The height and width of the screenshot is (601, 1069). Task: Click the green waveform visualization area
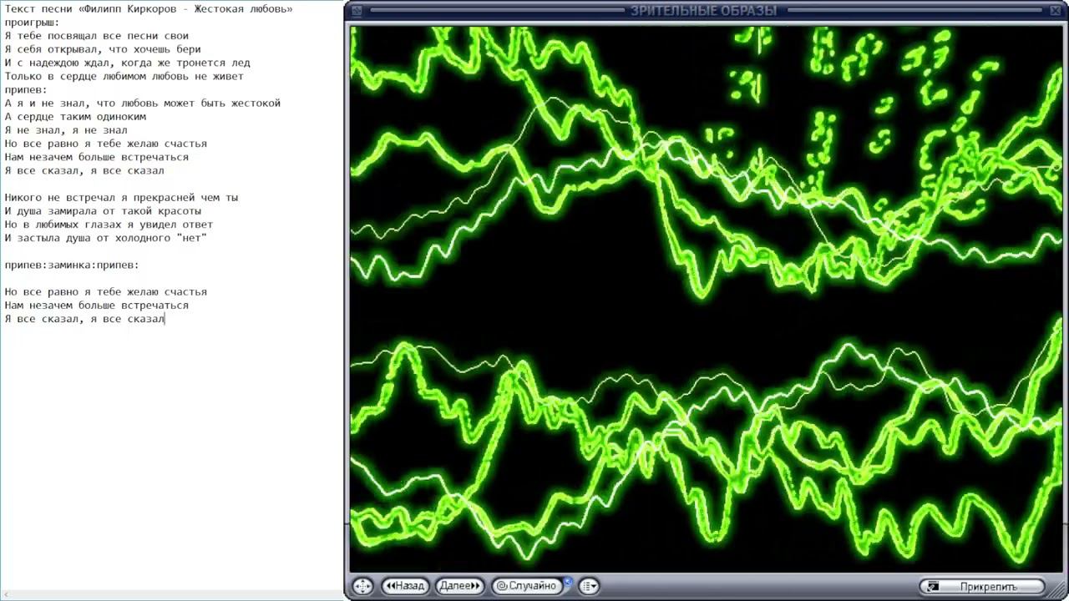point(707,299)
